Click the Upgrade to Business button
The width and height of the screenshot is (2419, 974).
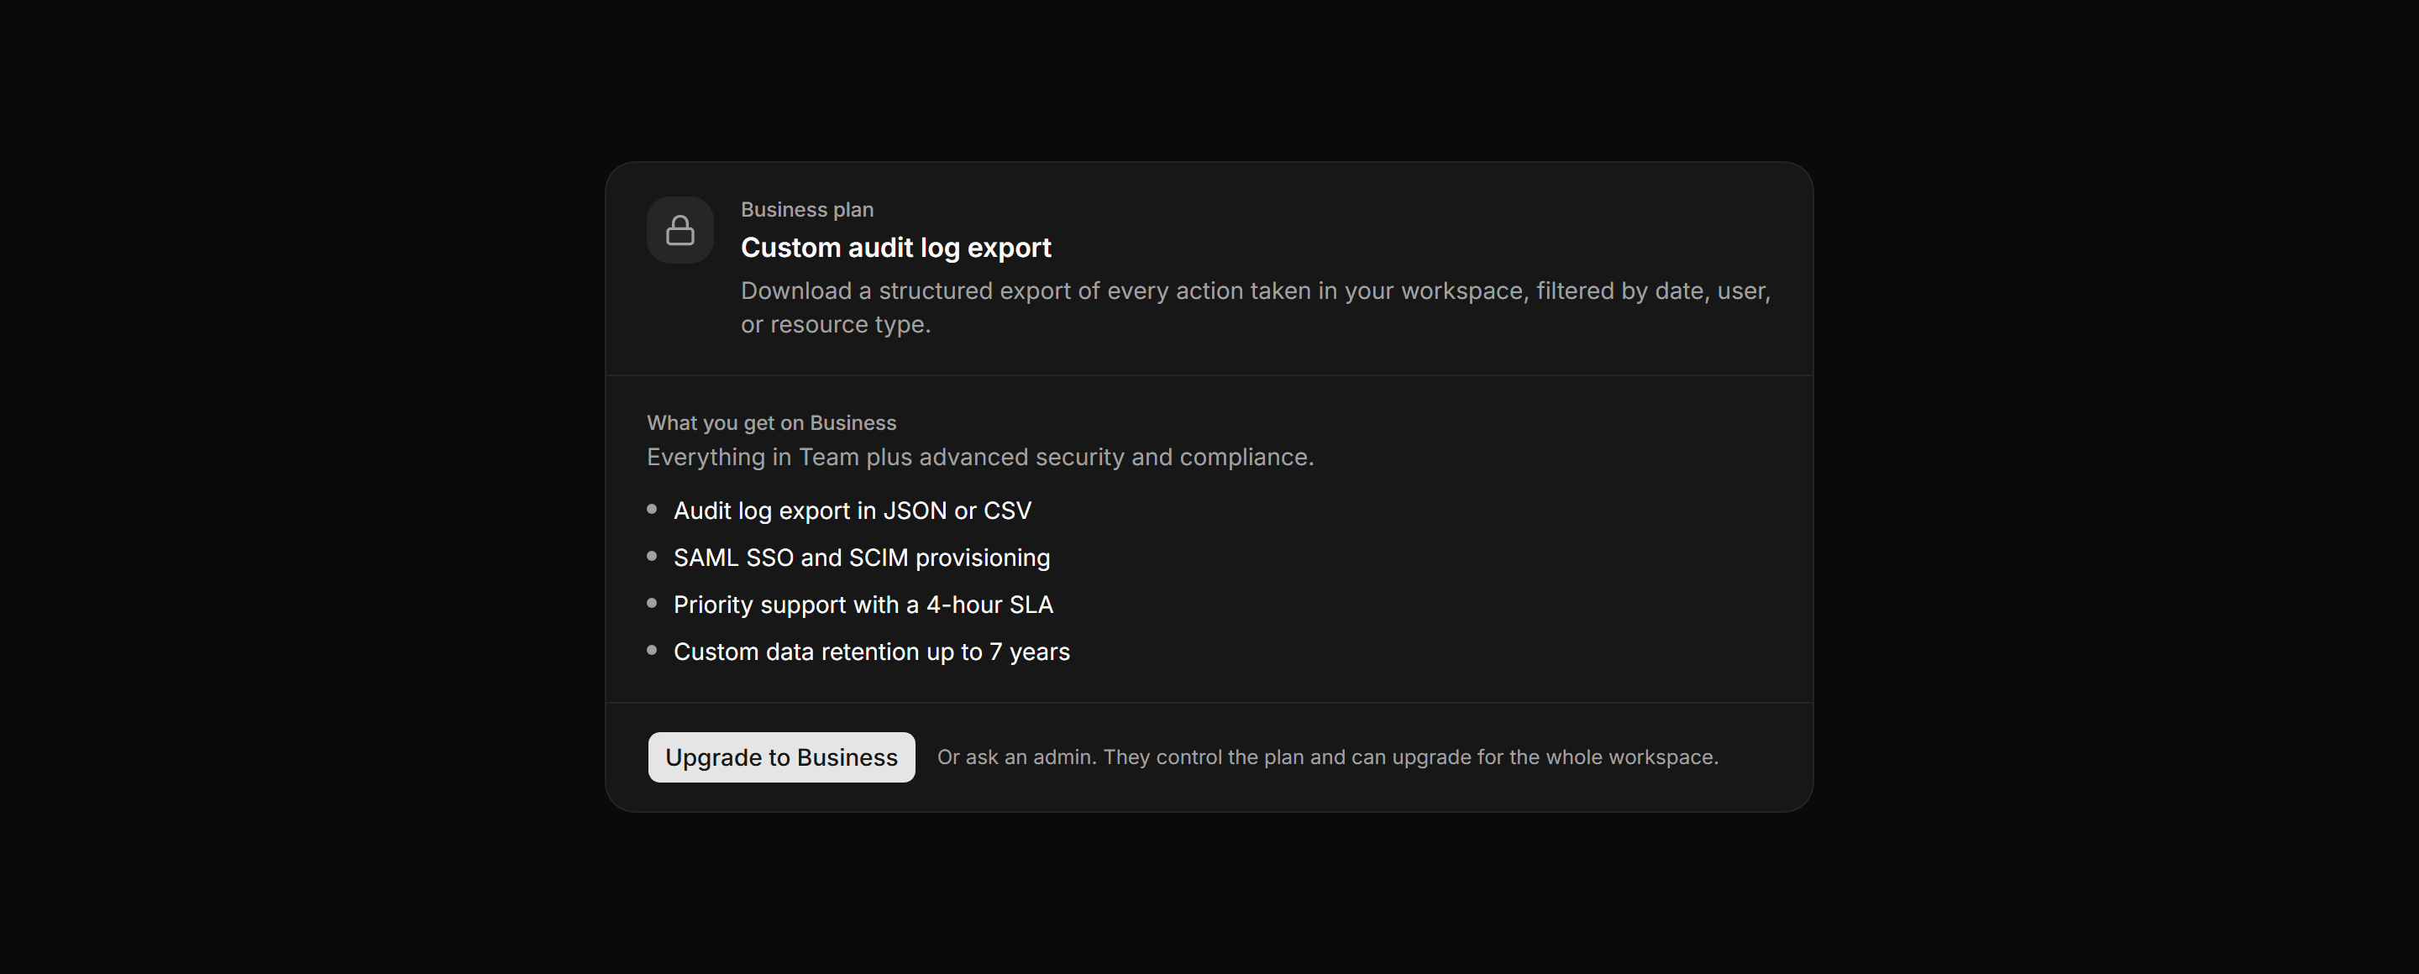coord(781,757)
